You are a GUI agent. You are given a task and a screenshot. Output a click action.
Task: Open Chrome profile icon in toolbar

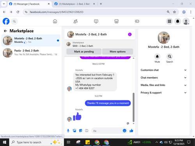[184, 12]
